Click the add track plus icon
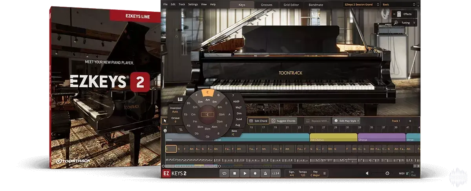The image size is (471, 191). (x=410, y=121)
